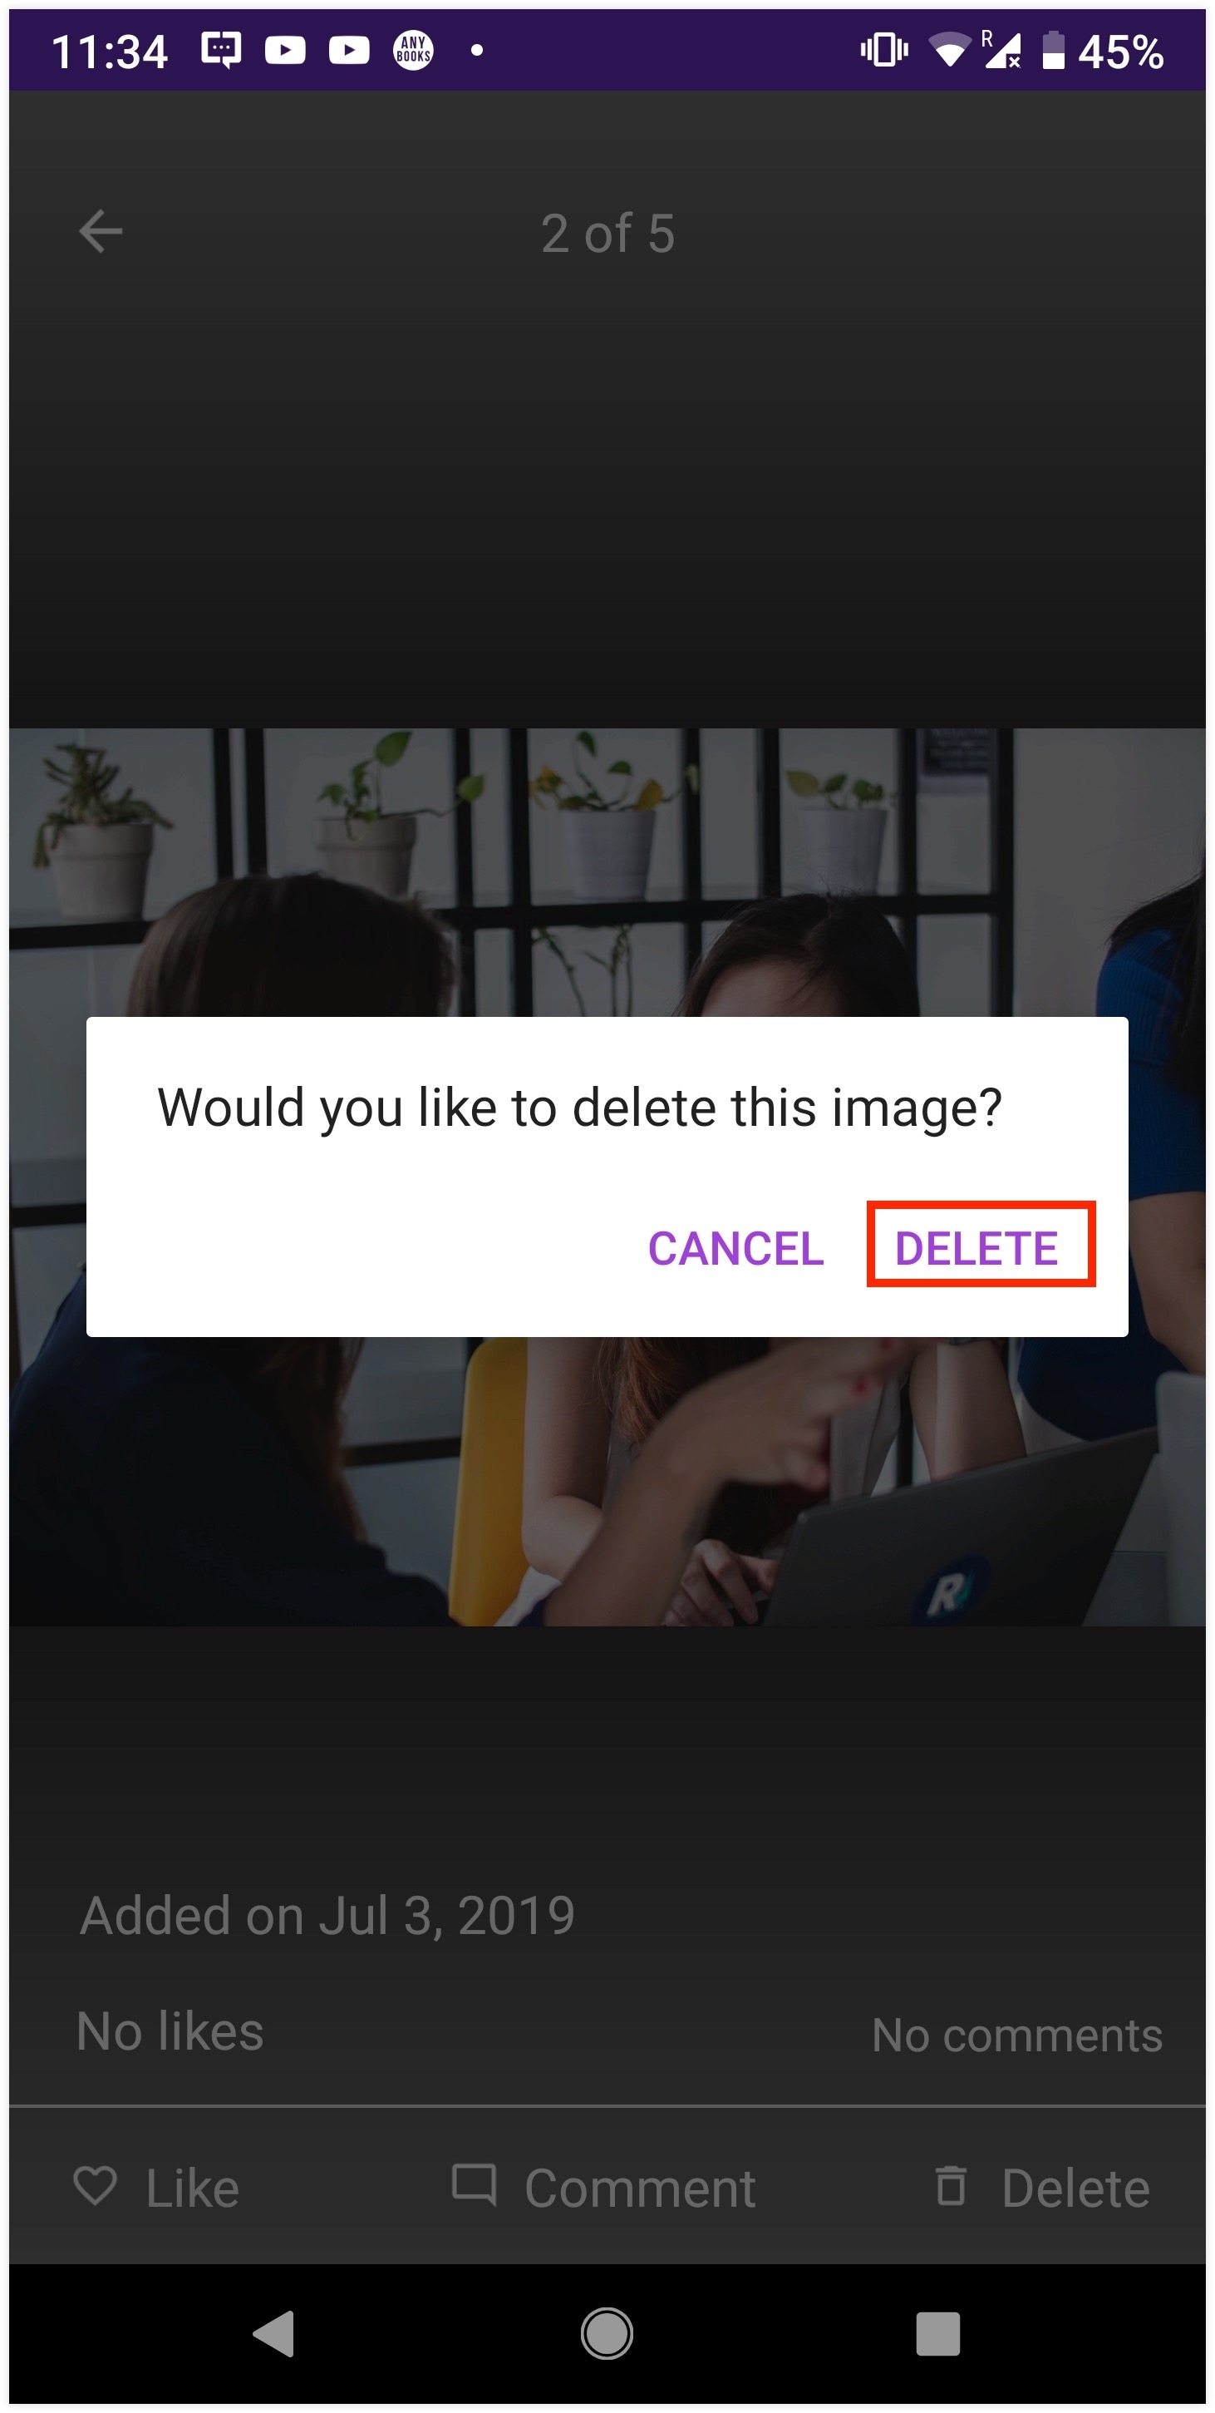The image size is (1215, 2413).
Task: Tap the heart Like icon
Action: click(95, 2185)
